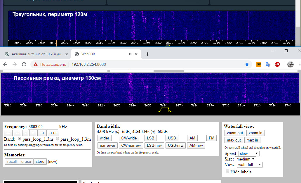Open the Google Translate extension icon
The width and height of the screenshot is (301, 183).
268,64
